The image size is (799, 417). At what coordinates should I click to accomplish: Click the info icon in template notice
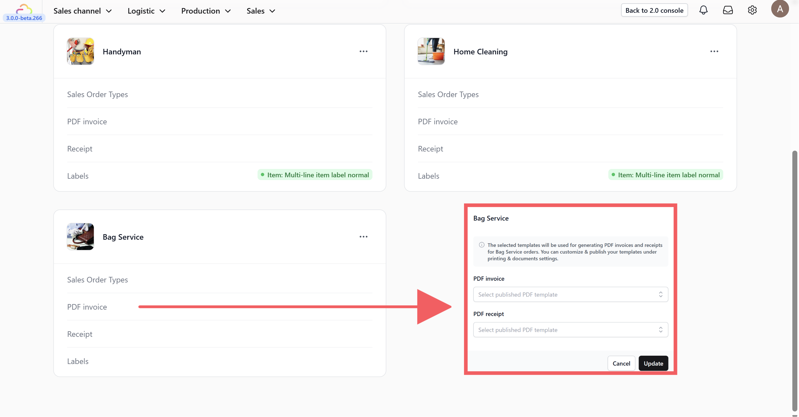[x=482, y=245]
